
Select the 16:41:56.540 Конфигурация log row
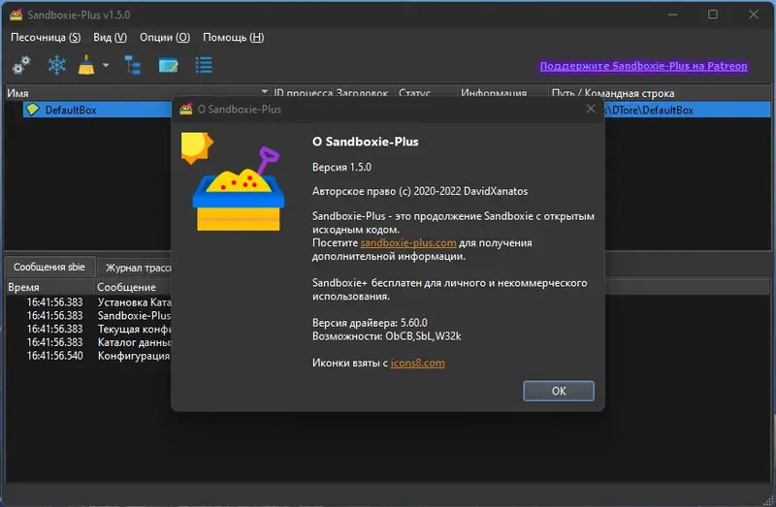(x=89, y=356)
